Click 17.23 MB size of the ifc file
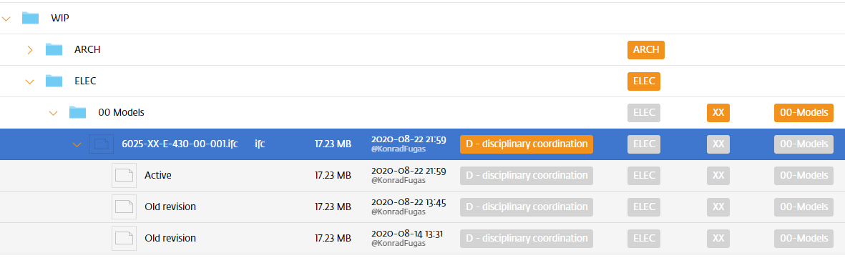This screenshot has width=845, height=258. pos(333,144)
